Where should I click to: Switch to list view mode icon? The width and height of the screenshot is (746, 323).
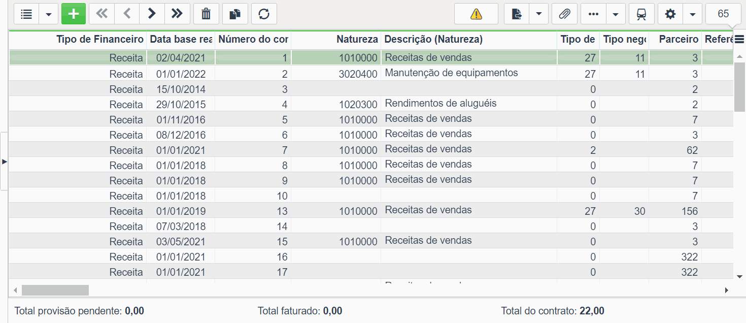(26, 14)
